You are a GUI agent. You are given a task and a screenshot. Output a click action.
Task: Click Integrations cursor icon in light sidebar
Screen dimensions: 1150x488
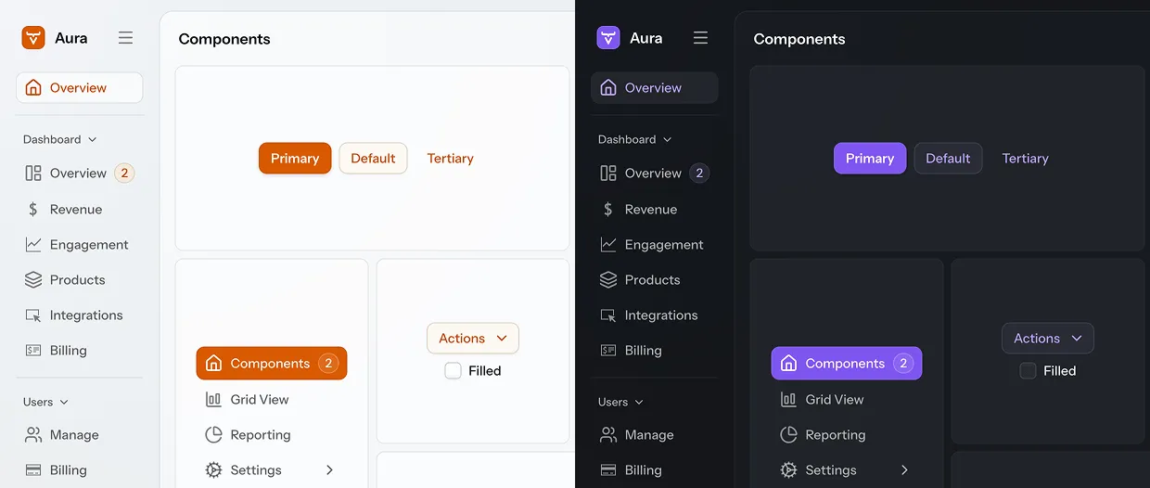pyautogui.click(x=33, y=315)
